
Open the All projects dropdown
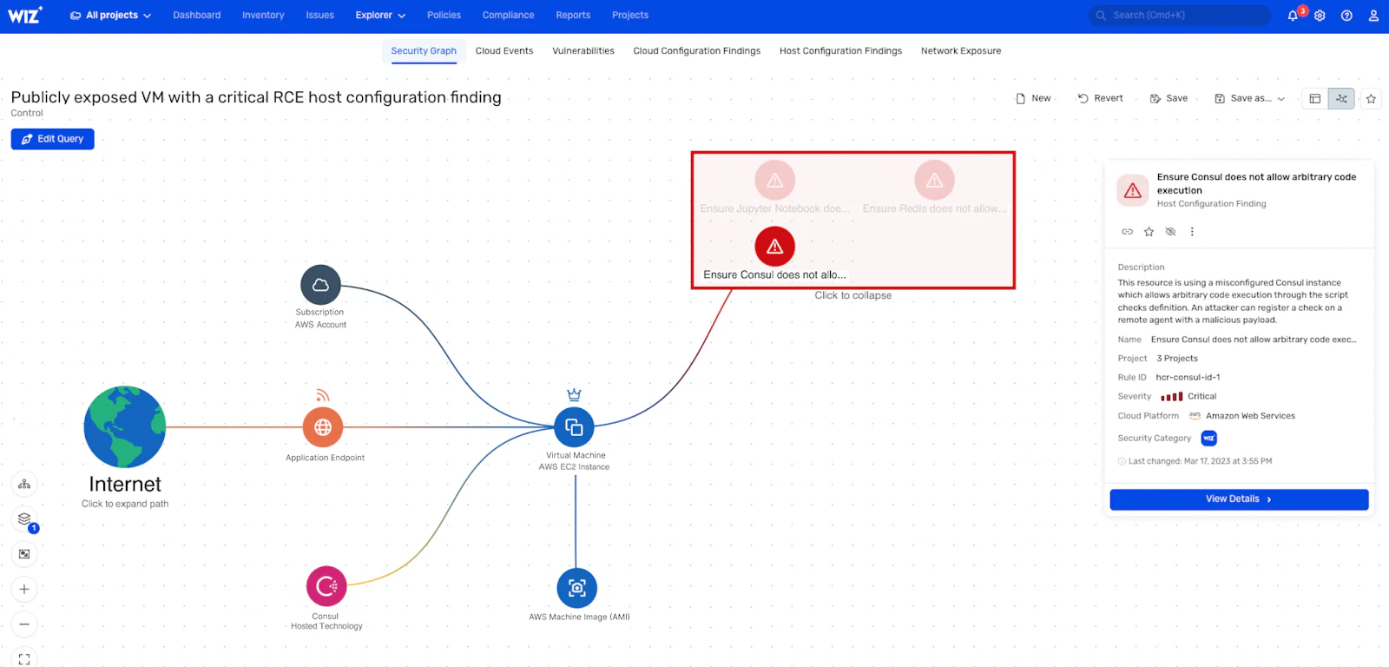[110, 16]
